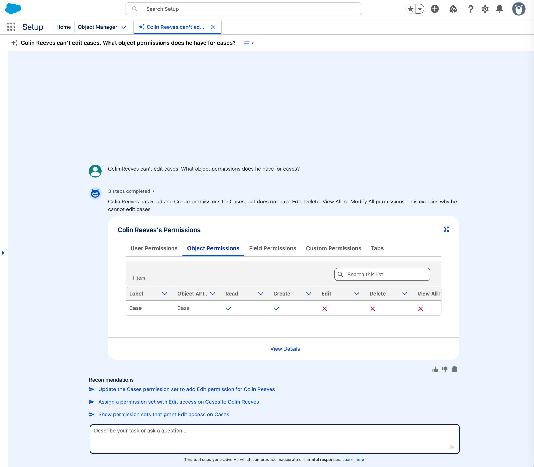The width and height of the screenshot is (534, 467).
Task: Open the conversation list dropdown
Action: pyautogui.click(x=249, y=43)
